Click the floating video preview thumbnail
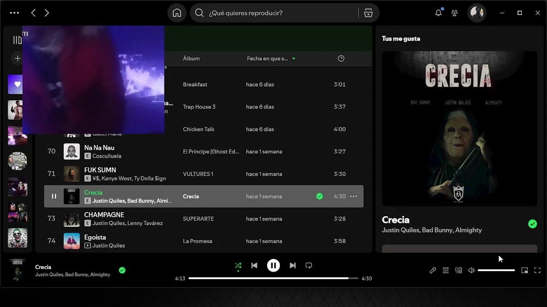 [93, 80]
